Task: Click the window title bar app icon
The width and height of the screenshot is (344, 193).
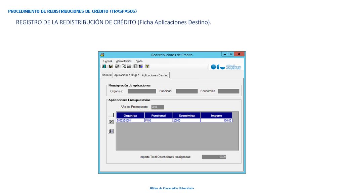Action: point(102,55)
